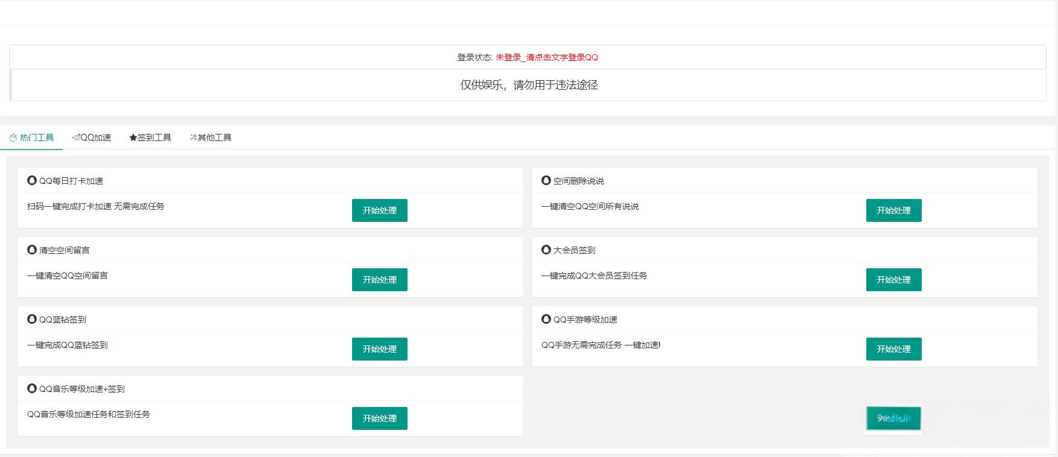The width and height of the screenshot is (1058, 457).
Task: Click the QQ penguin icon beside QQ手游等级加速
Action: 546,319
